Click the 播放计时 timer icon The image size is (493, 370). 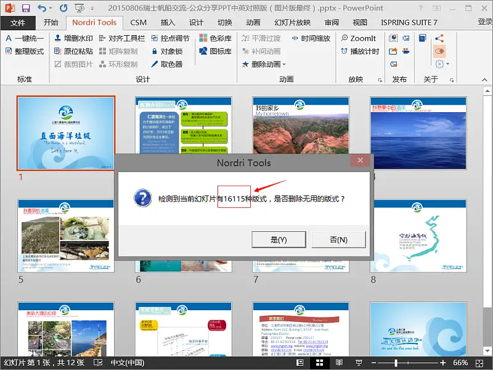[344, 51]
